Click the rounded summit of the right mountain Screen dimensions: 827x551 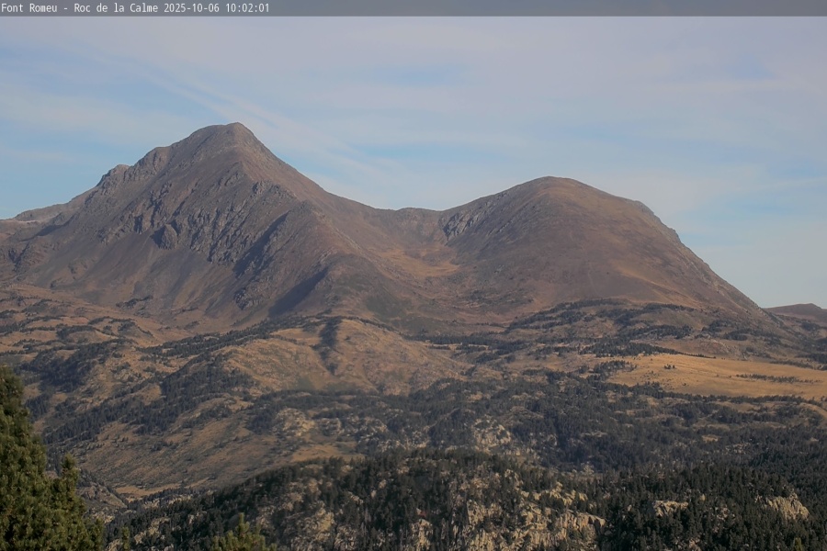[x=551, y=181]
